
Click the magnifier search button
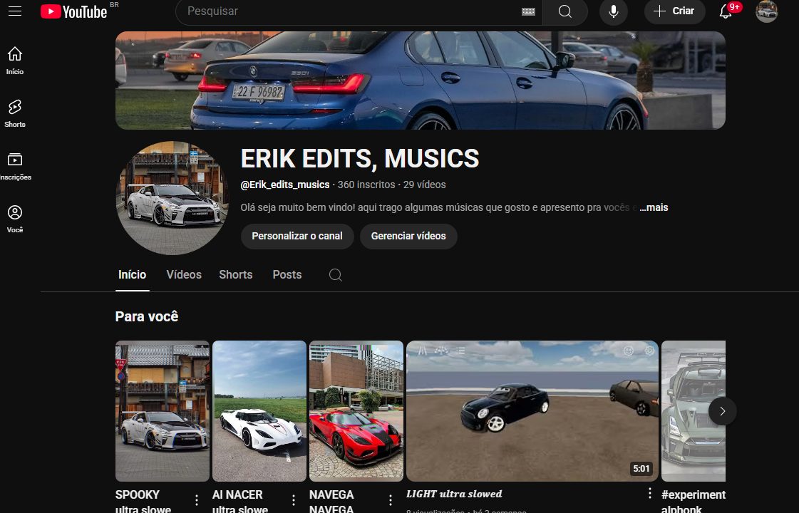coord(565,11)
